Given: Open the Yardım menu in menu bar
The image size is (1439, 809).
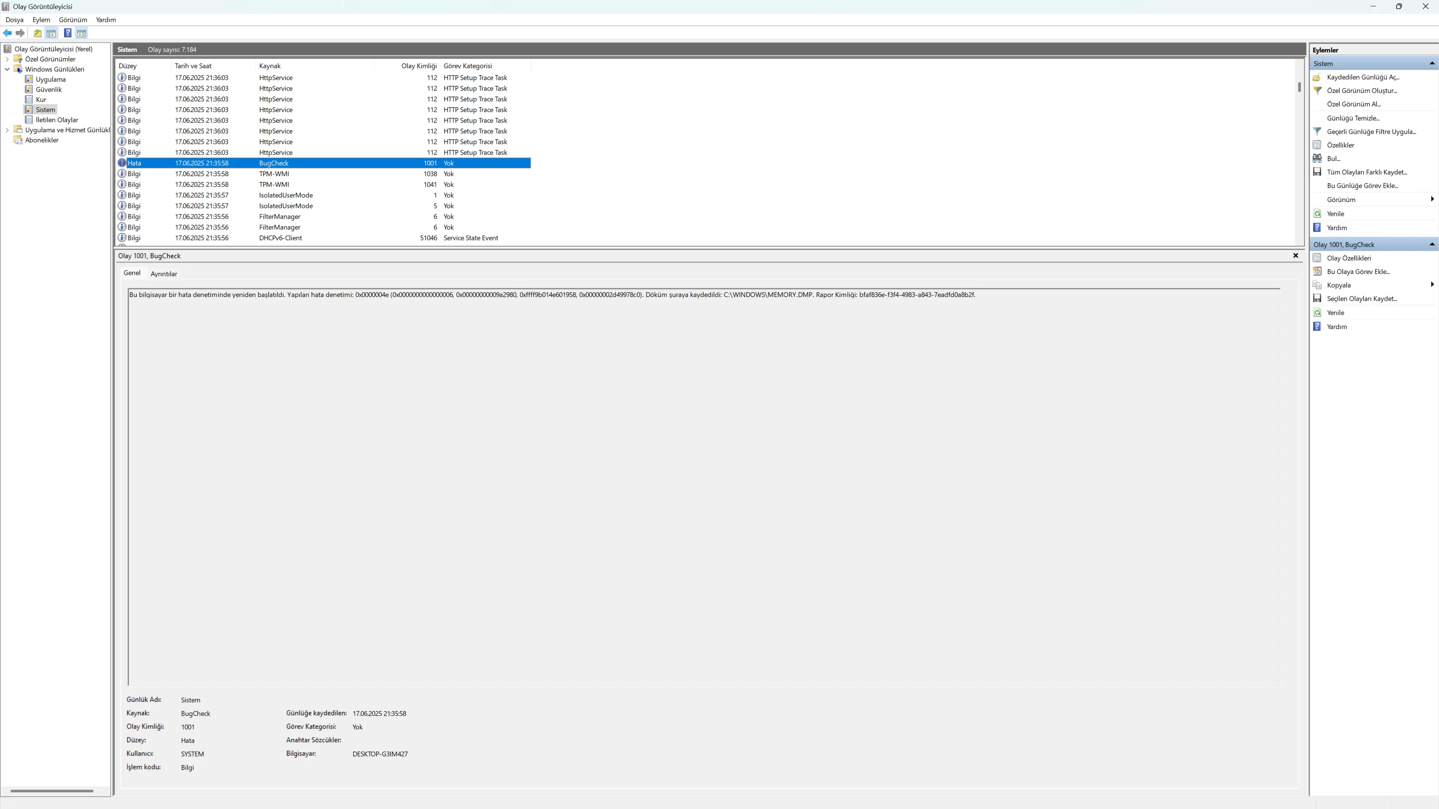Looking at the screenshot, I should (106, 19).
